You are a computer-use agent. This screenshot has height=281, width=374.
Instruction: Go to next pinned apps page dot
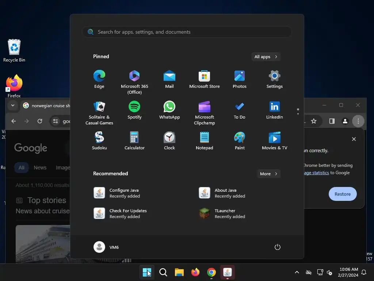tap(298, 114)
